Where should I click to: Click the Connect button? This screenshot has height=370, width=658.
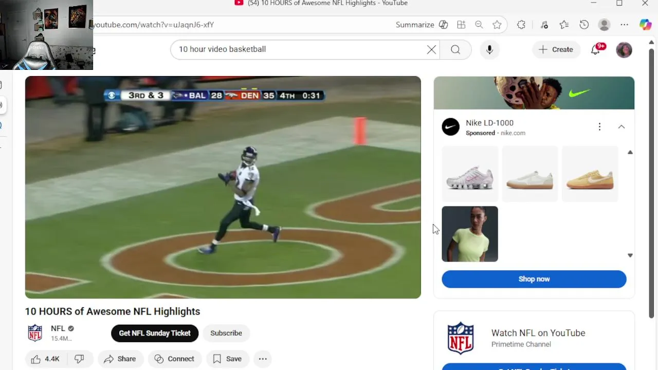pyautogui.click(x=175, y=359)
